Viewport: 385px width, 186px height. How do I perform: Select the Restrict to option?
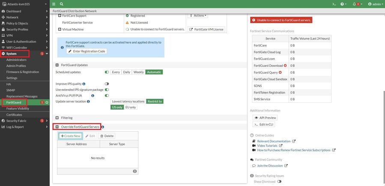pyautogui.click(x=155, y=101)
